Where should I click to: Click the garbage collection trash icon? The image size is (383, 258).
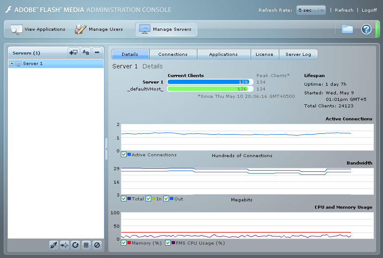pos(86,245)
